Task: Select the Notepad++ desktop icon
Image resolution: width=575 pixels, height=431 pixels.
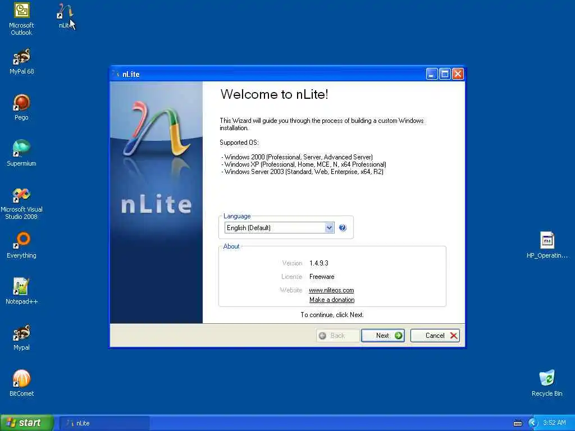Action: (21, 291)
